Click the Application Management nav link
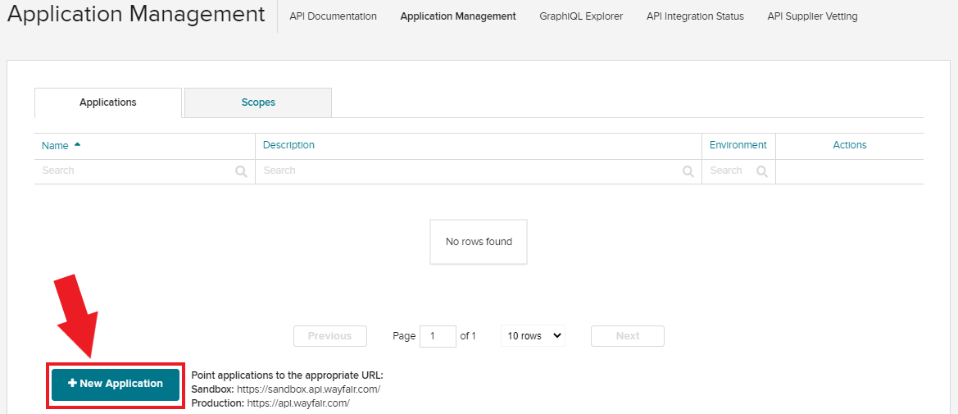This screenshot has height=414, width=958. pos(458,16)
